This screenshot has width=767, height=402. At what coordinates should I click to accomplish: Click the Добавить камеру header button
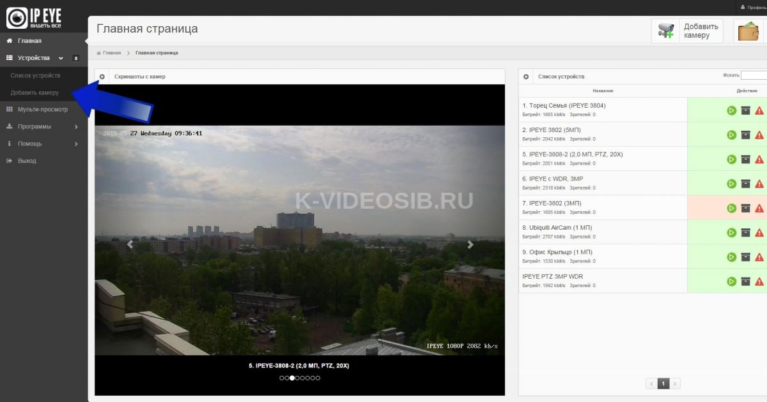[688, 31]
